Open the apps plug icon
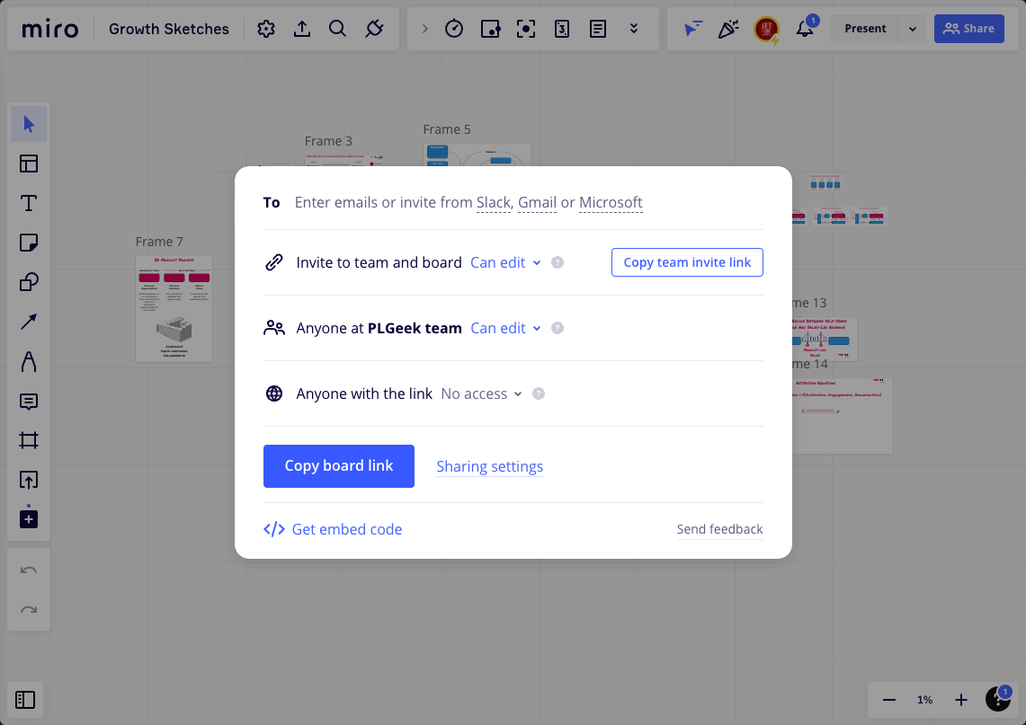1026x725 pixels. click(374, 29)
